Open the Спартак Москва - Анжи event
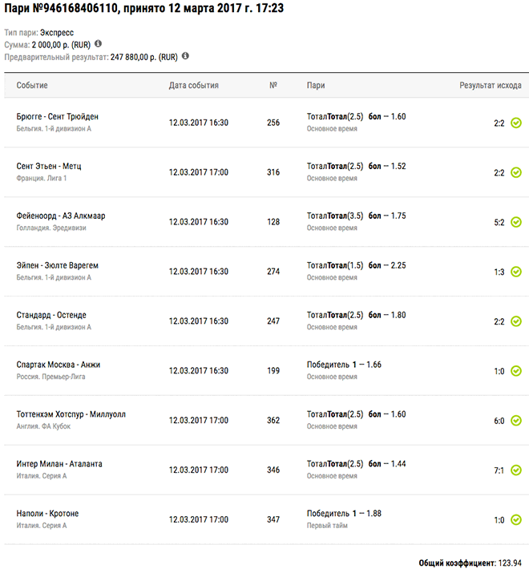This screenshot has width=529, height=577. [x=59, y=365]
